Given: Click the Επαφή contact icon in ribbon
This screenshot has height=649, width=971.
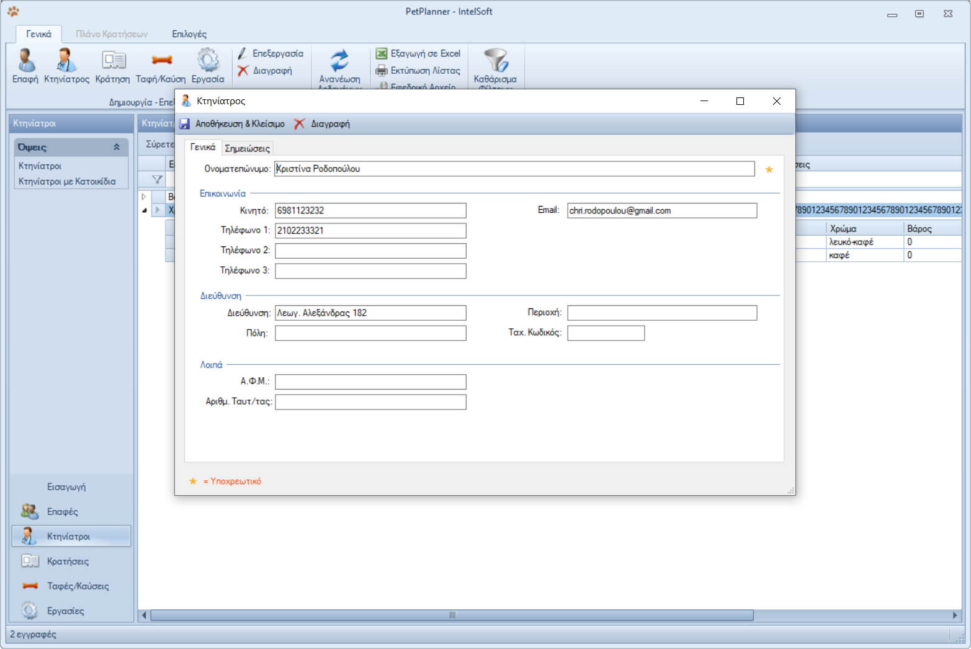Looking at the screenshot, I should 25,61.
